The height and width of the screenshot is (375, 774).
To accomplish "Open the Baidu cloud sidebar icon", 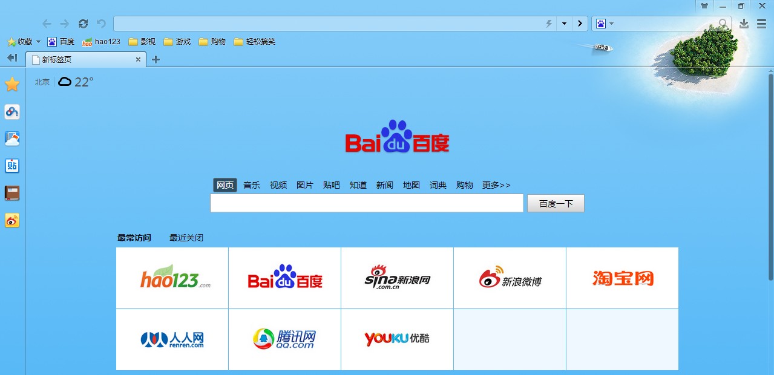I will (12, 111).
